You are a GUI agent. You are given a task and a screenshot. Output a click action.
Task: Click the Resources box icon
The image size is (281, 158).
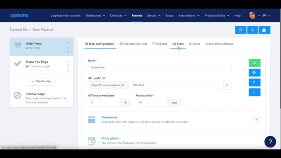click(91, 119)
